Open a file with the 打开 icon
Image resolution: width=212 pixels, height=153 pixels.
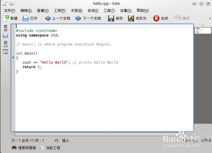(x=25, y=18)
